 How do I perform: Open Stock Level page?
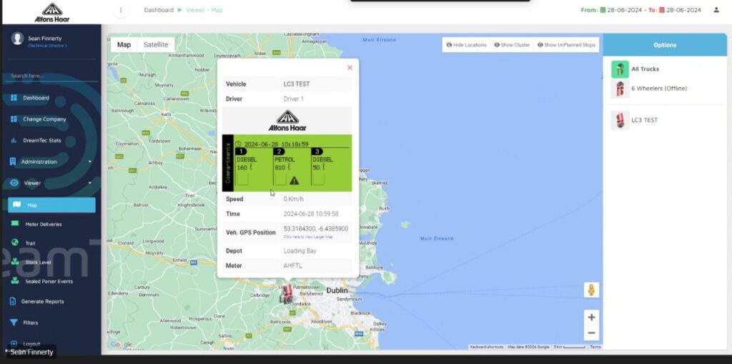38,262
